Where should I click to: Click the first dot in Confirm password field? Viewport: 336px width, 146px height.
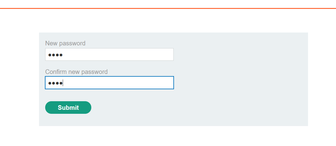coord(50,83)
